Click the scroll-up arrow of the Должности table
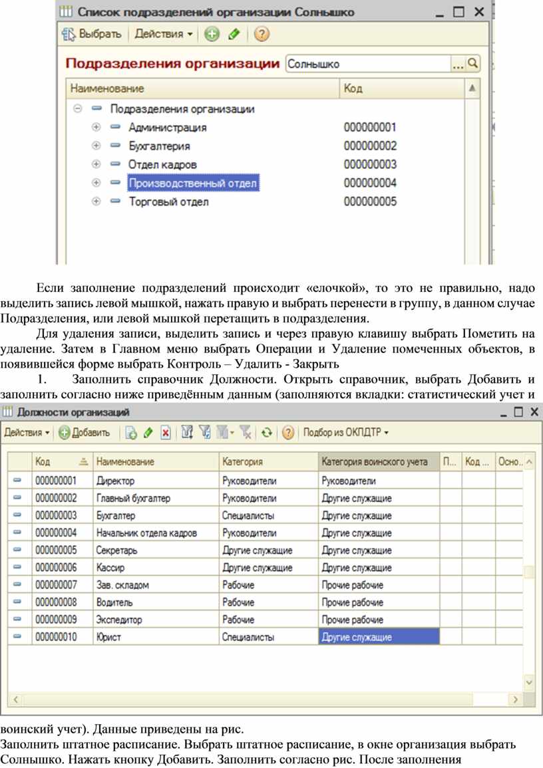Image resolution: width=543 pixels, height=768 pixels. coord(529,461)
